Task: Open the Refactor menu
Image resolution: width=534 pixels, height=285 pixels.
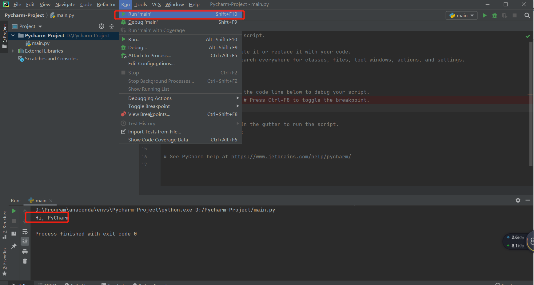Action: point(106,4)
